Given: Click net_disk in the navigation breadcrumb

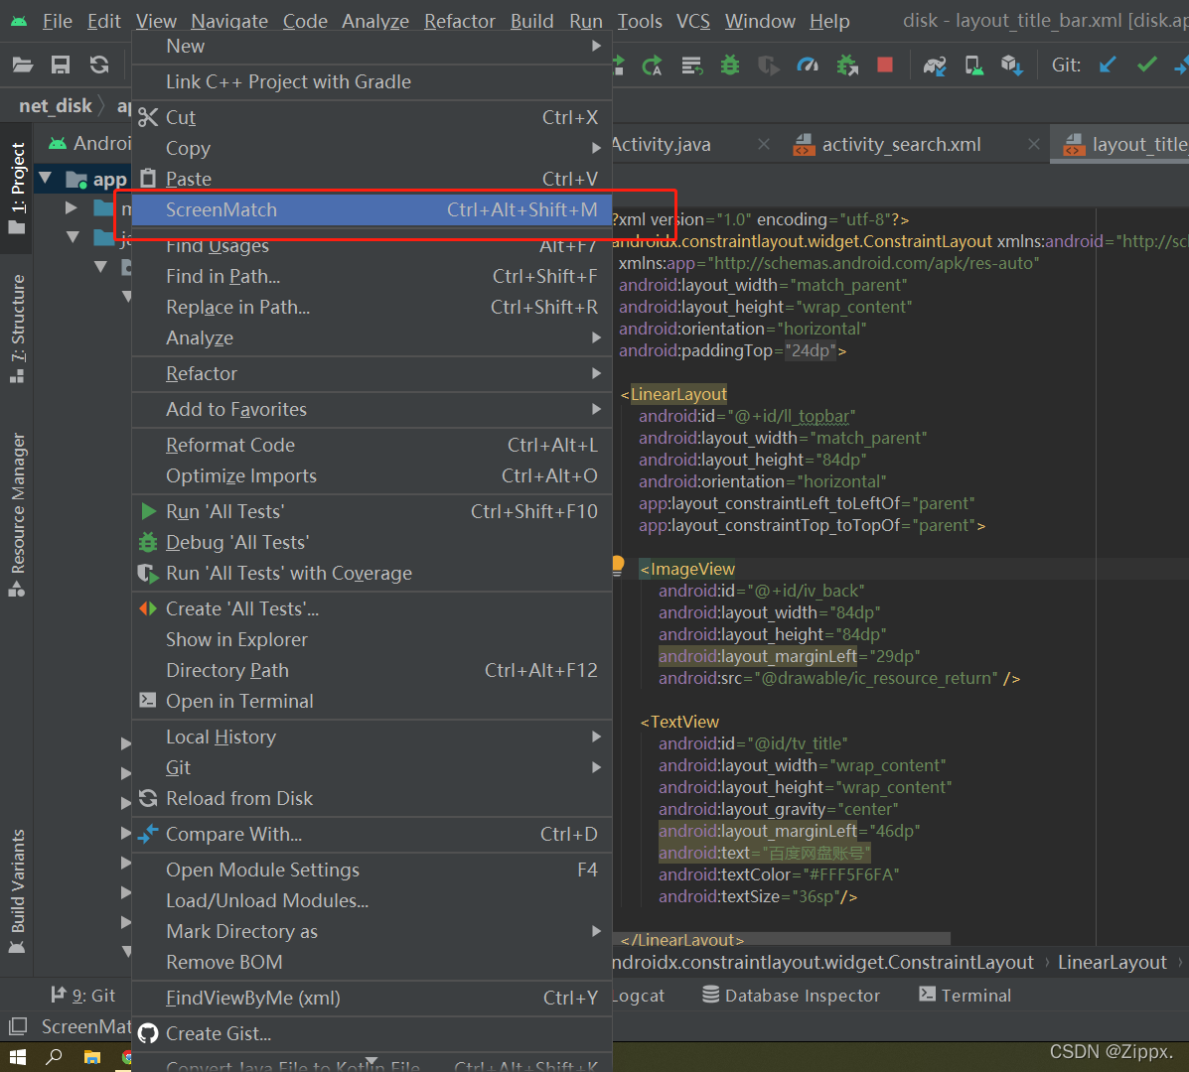Looking at the screenshot, I should coord(56,106).
